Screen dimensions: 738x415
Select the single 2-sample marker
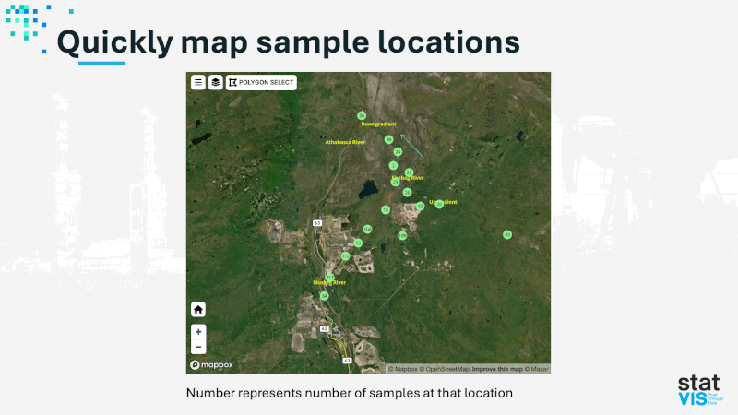394,166
